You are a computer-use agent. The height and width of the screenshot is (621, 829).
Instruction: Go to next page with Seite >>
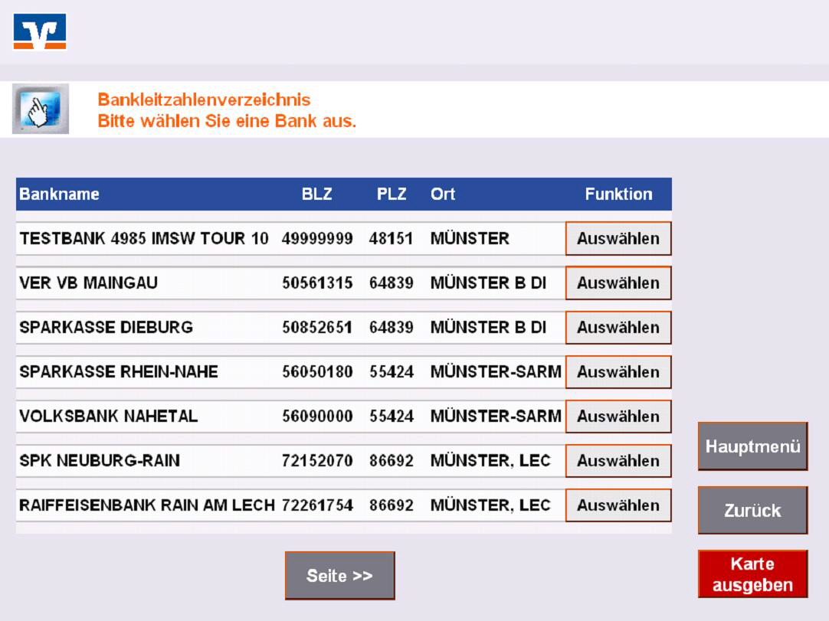tap(339, 576)
